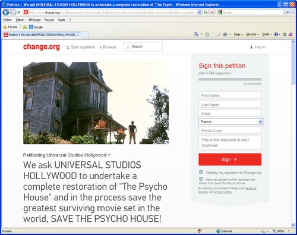Click the Psycho House petition photo
297x235 pixels.
pos(96,103)
